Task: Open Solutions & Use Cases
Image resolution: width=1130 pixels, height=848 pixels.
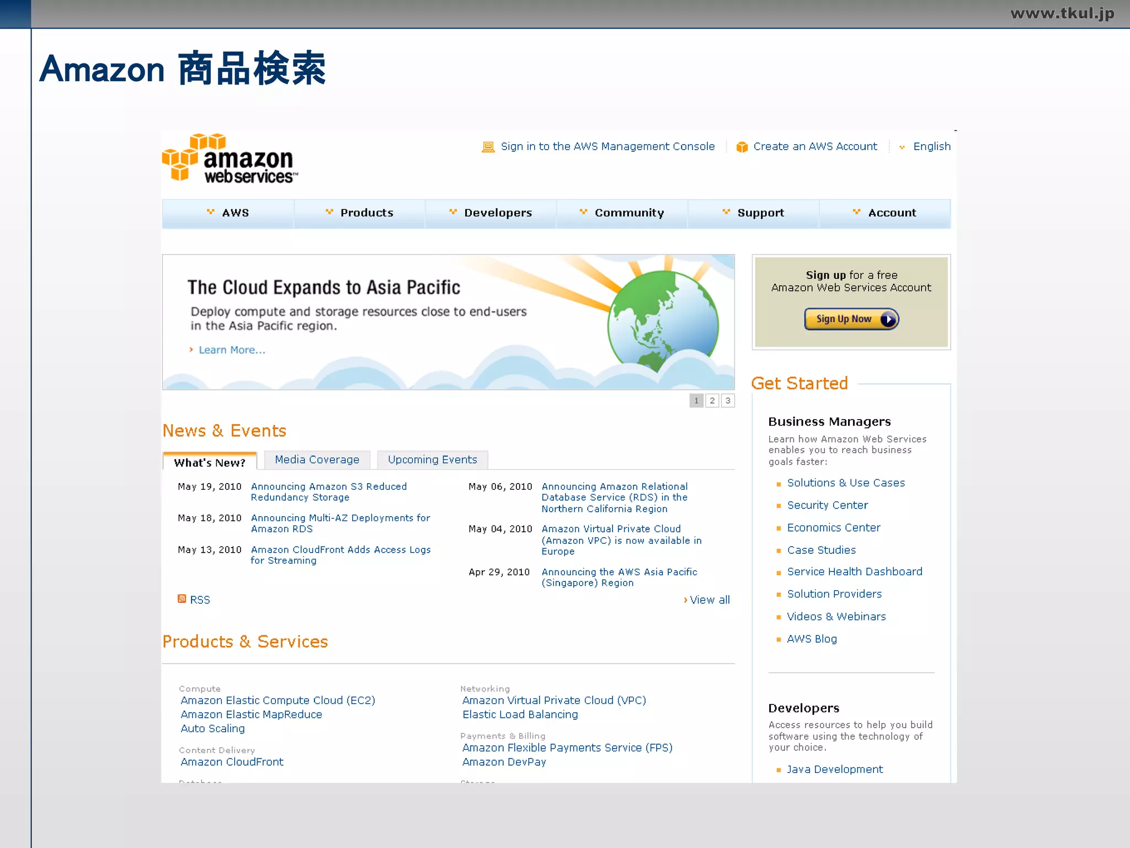Action: [846, 483]
